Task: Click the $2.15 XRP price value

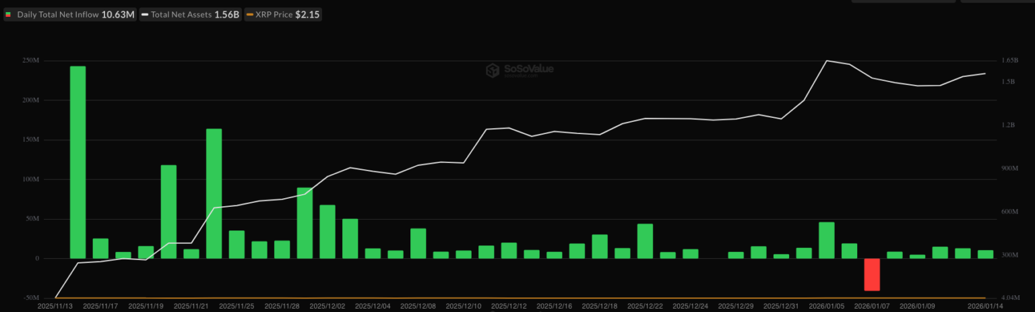Action: (307, 14)
